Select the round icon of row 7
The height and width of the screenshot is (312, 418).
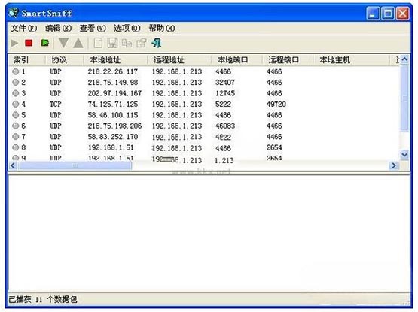(16, 137)
